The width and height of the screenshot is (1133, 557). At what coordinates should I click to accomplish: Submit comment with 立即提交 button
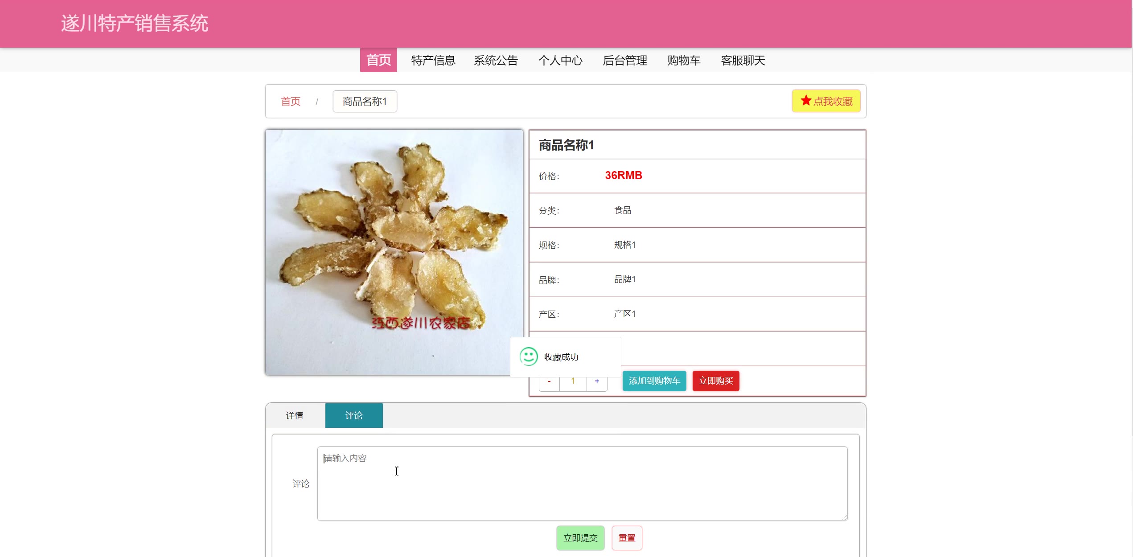click(x=580, y=538)
